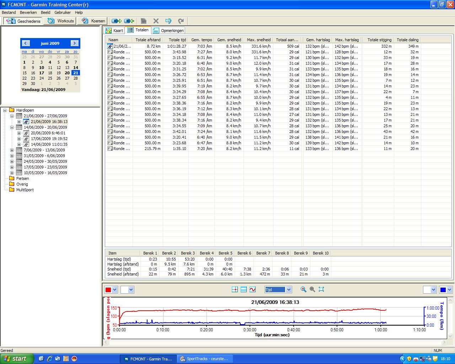The image size is (455, 364).
Task: Expand week 10/05/2009 - 16/05/2009
Action: (12, 173)
